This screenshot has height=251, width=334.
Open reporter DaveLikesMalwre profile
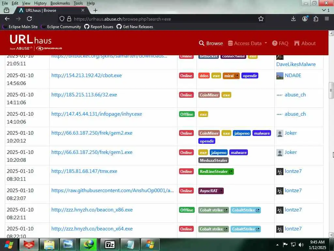coord(296,64)
